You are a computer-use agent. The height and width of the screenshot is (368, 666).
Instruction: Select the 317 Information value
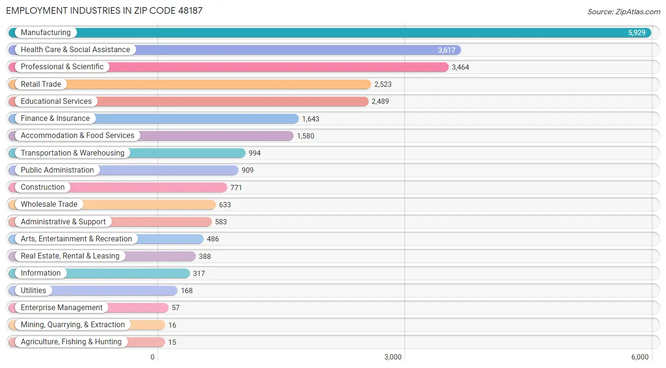tap(199, 274)
